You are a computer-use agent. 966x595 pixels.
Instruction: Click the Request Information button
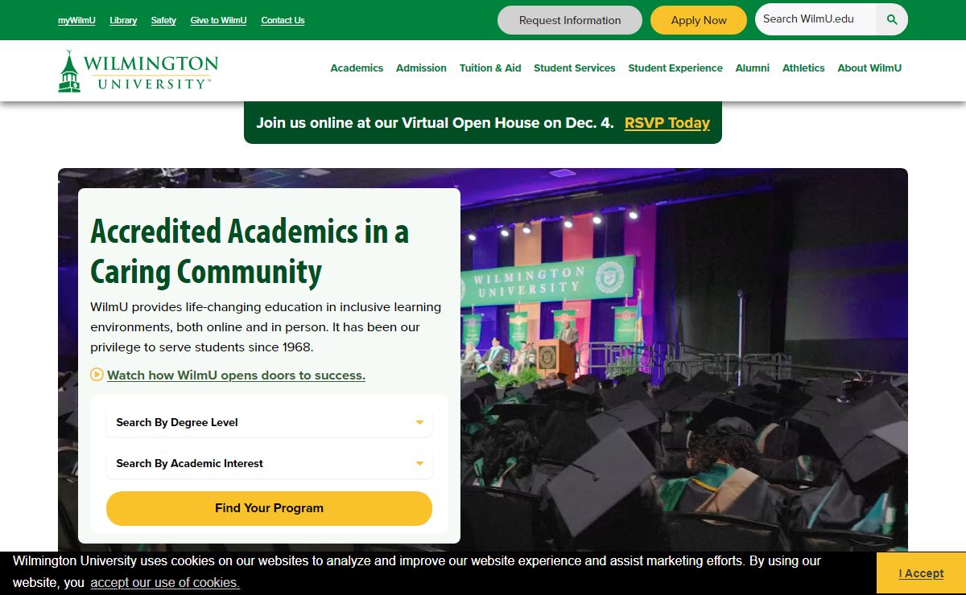click(570, 20)
